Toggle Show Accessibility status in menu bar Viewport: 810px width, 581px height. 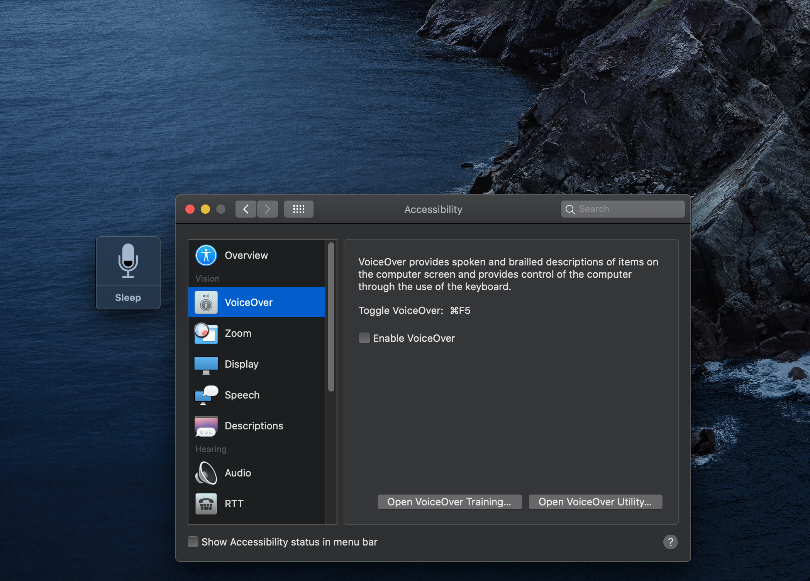coord(193,542)
